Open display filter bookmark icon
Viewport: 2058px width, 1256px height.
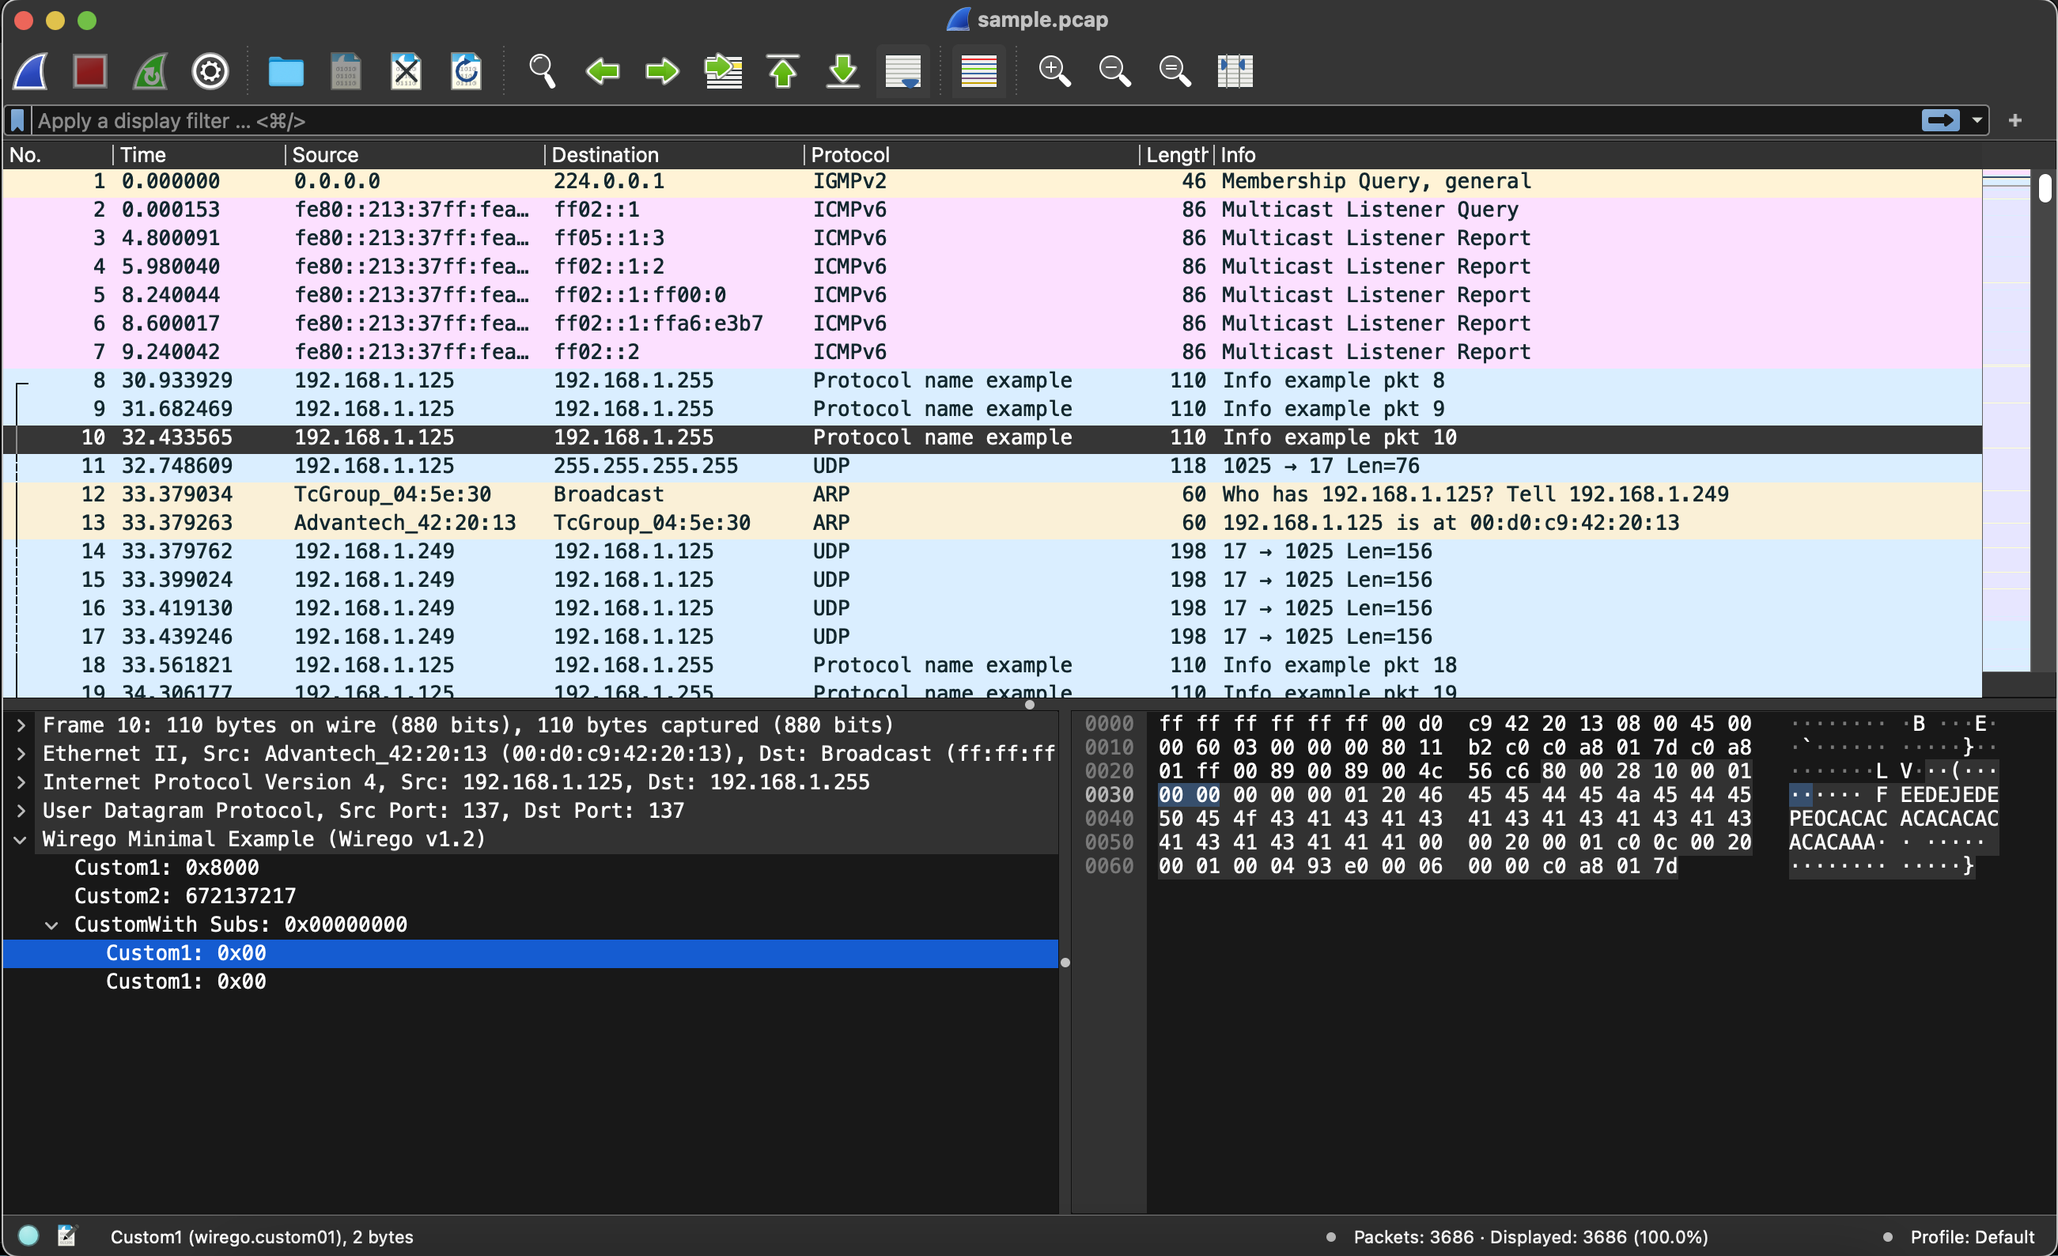click(x=17, y=120)
